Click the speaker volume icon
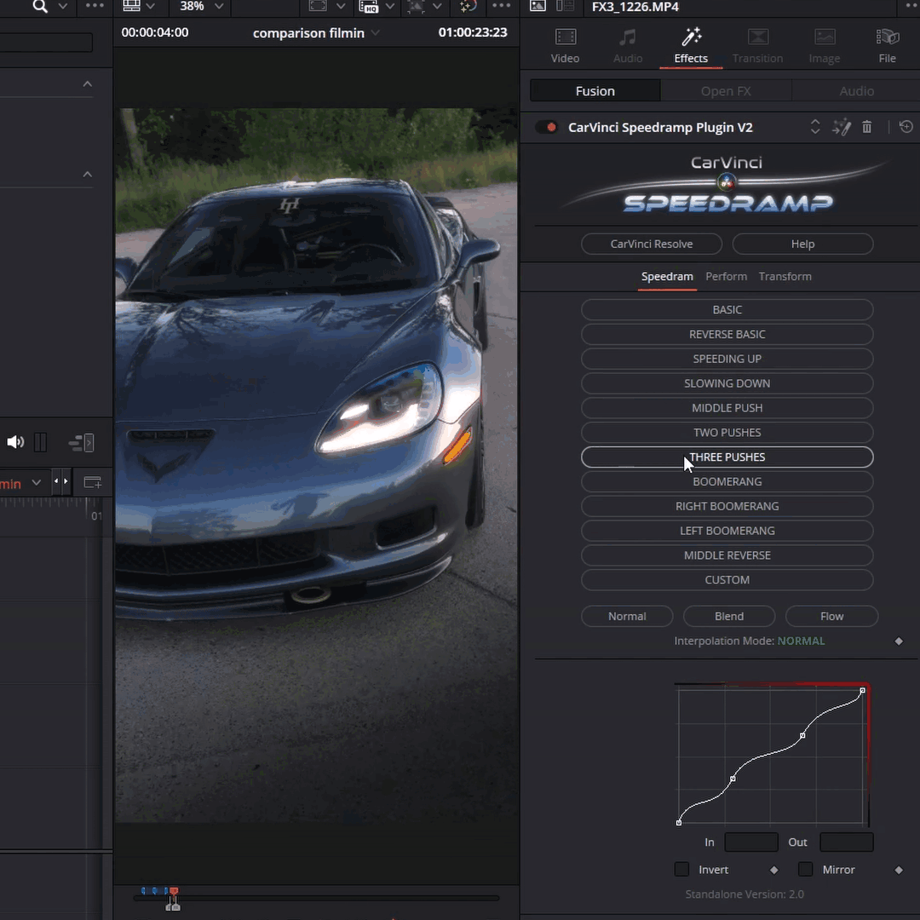The height and width of the screenshot is (920, 920). [x=15, y=442]
